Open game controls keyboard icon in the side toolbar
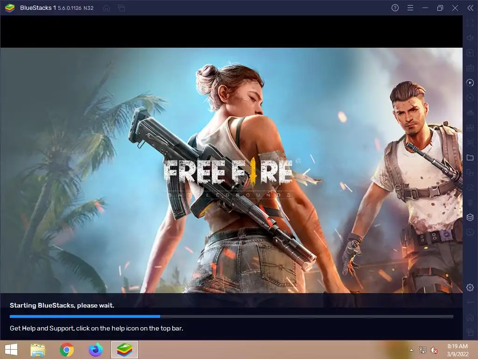This screenshot has width=478, height=359. (x=470, y=68)
